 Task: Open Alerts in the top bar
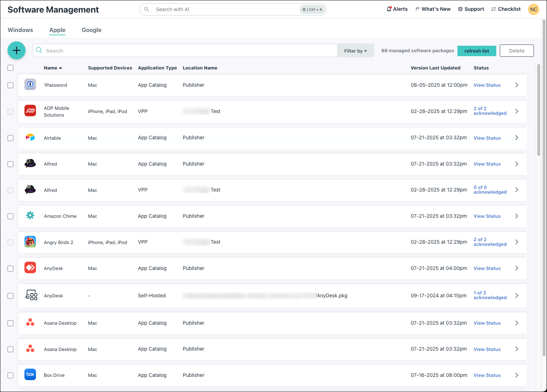coord(397,9)
